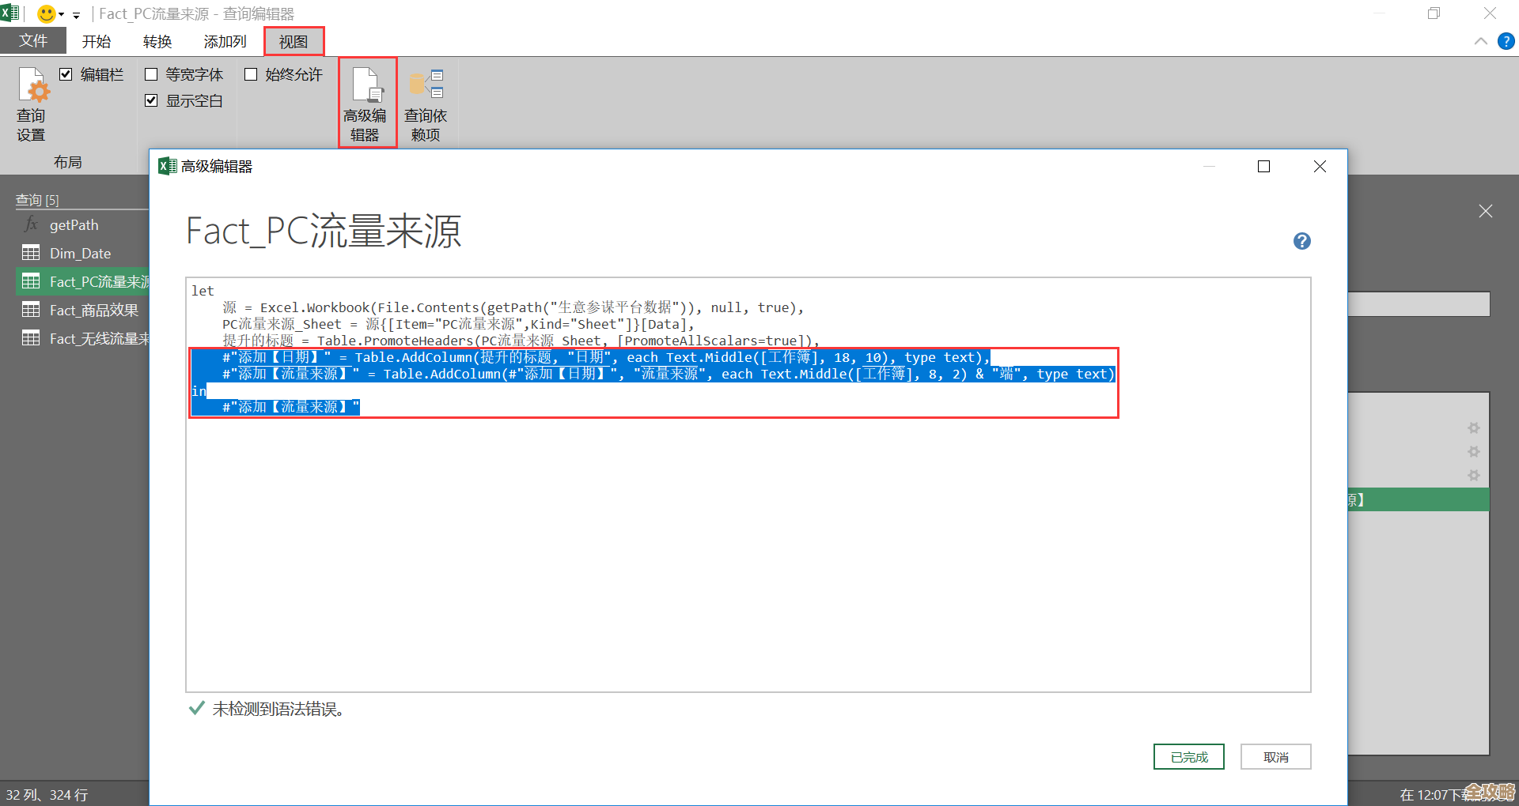The width and height of the screenshot is (1519, 806).
Task: Open the smiley feedback dropdown arrow
Action: (62, 14)
